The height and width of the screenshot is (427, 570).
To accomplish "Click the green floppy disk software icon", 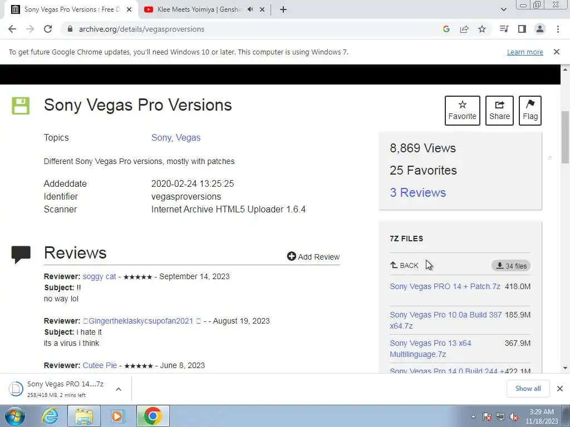I will point(21,106).
